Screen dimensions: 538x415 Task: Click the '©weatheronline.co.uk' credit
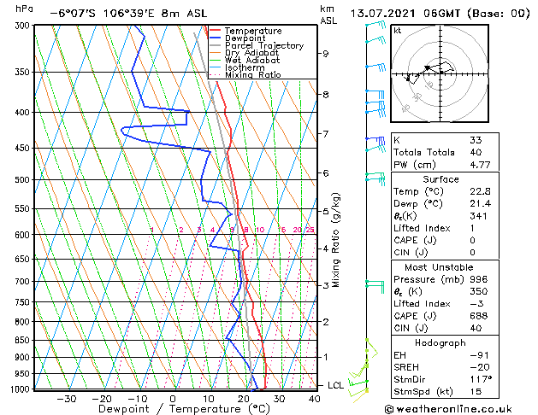coord(448,409)
